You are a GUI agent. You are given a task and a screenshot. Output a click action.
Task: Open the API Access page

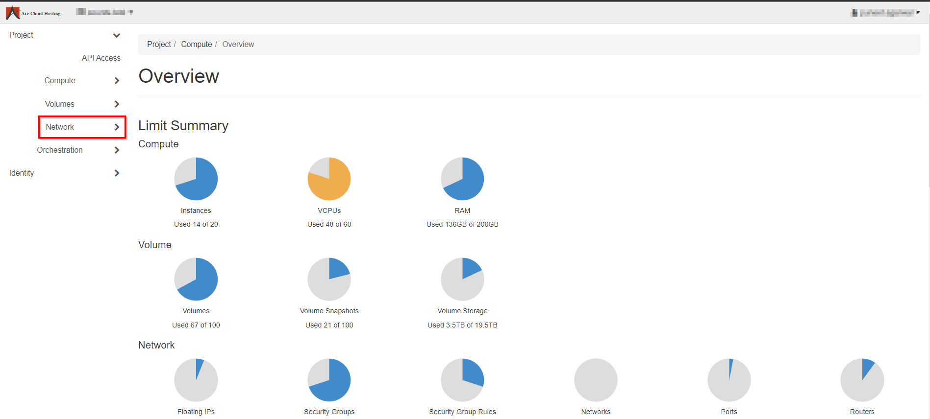pyautogui.click(x=101, y=58)
